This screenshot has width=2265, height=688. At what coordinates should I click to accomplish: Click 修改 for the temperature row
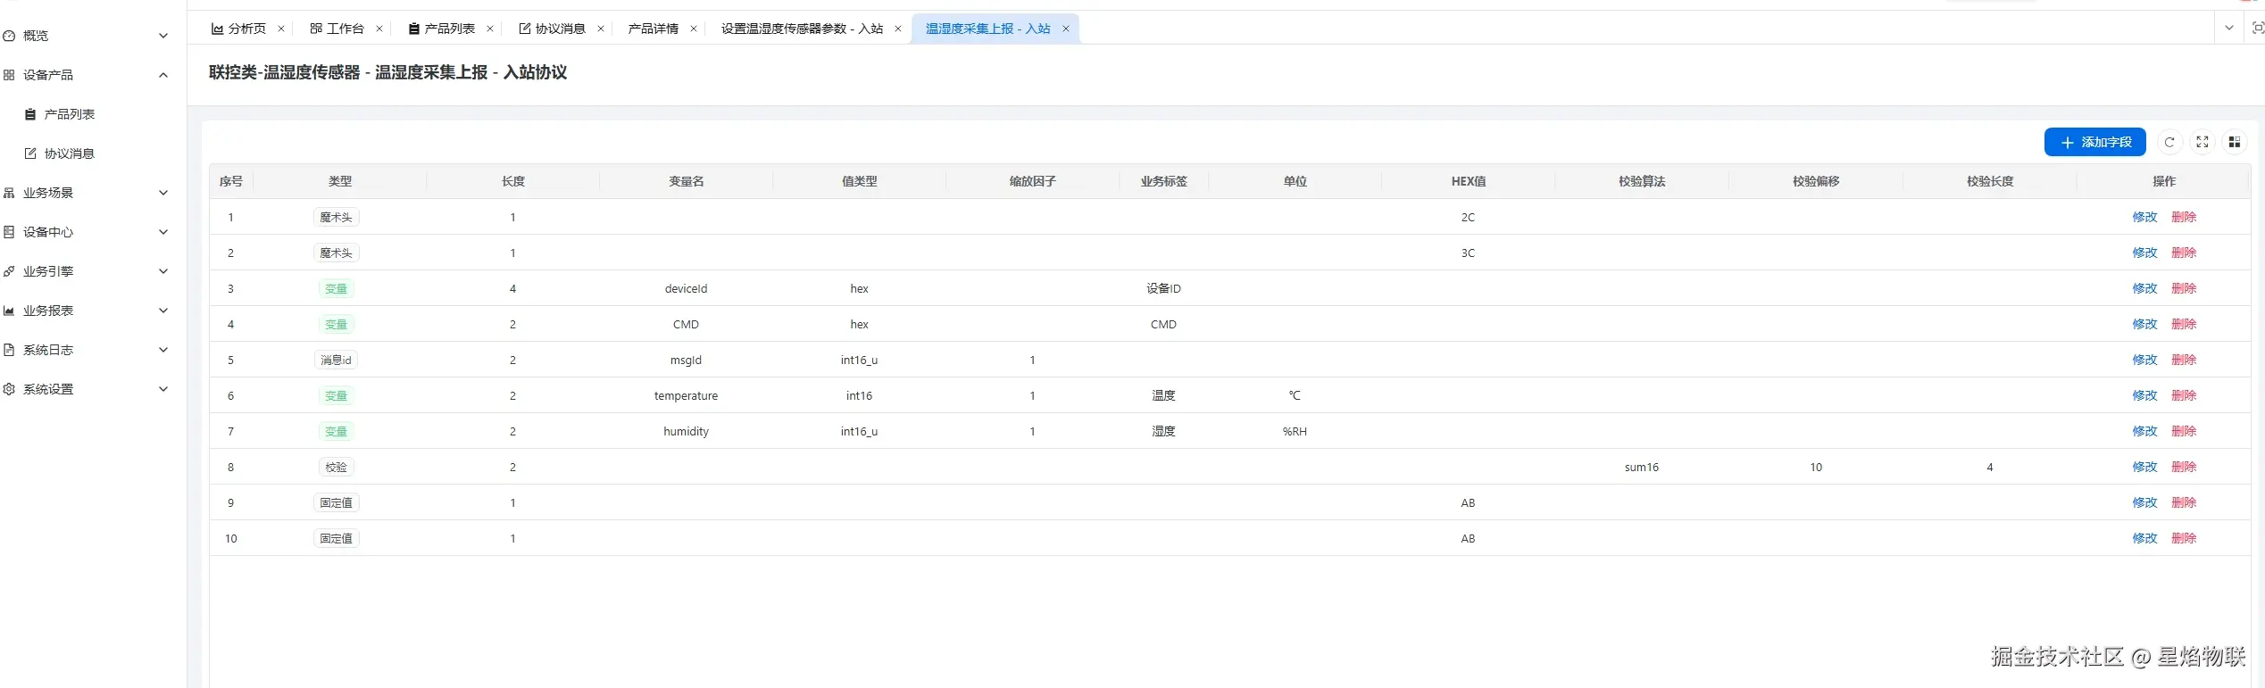2144,395
